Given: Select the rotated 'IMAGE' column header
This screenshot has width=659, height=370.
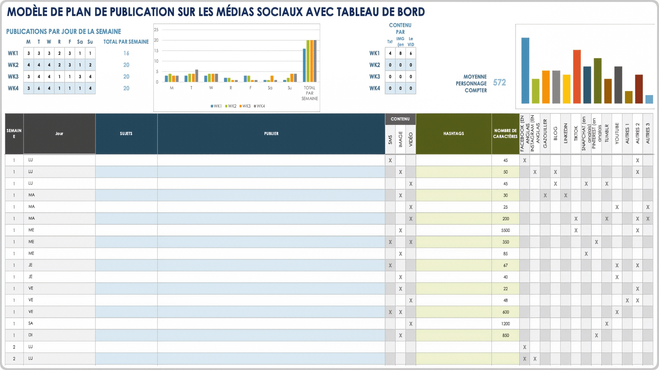Looking at the screenshot, I should coord(401,139).
